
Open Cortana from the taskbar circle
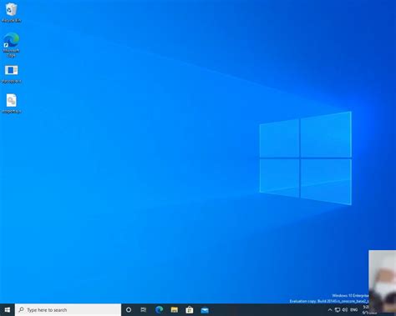click(x=129, y=309)
